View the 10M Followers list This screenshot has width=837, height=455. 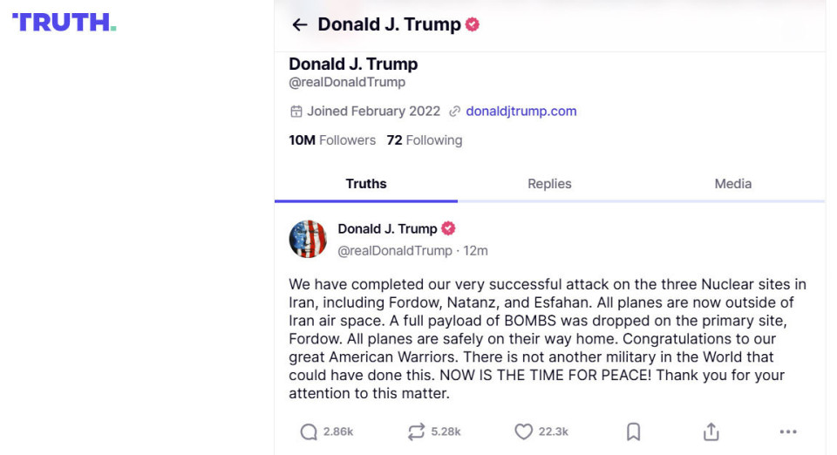[332, 140]
